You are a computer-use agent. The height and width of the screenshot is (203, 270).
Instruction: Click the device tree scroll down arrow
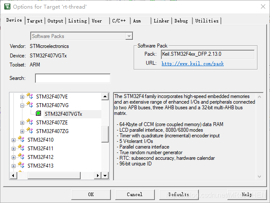105,176
